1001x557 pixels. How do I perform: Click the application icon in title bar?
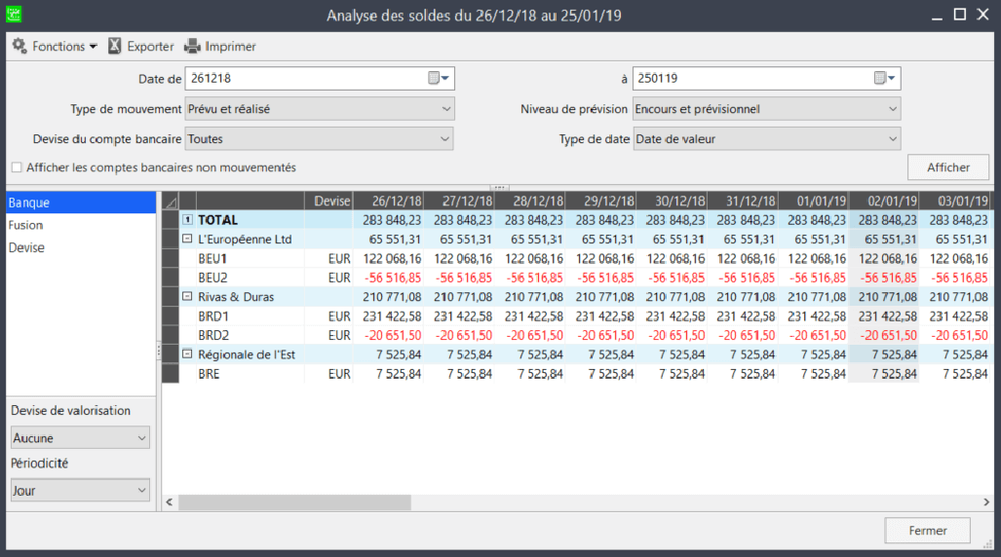(x=15, y=15)
